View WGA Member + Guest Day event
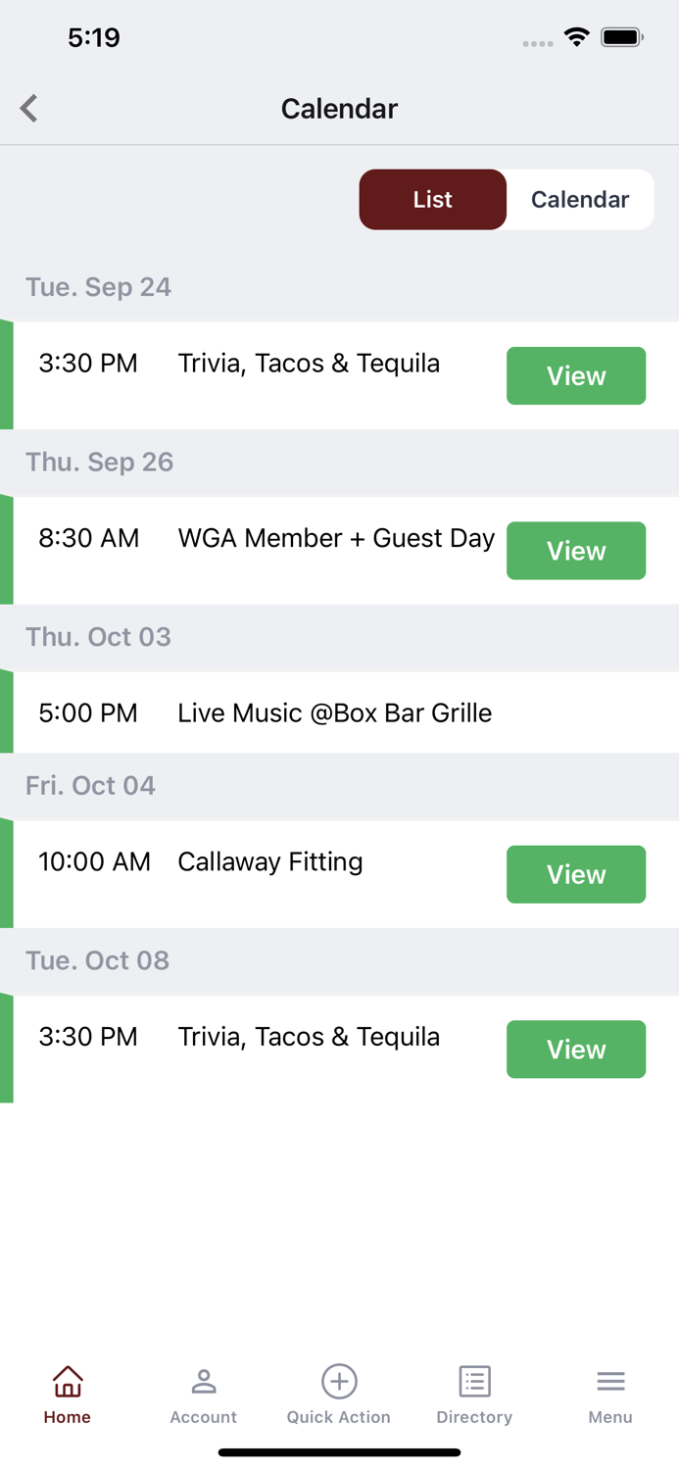Image resolution: width=679 pixels, height=1470 pixels. point(576,551)
